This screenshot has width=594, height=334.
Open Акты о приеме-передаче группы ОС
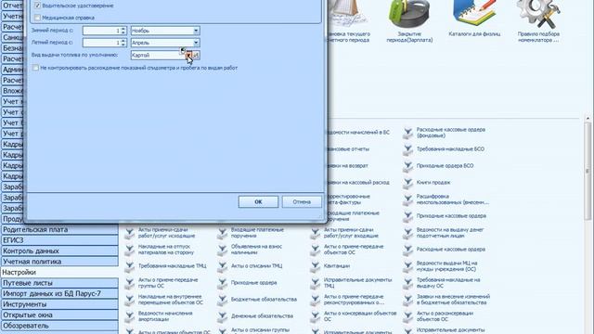click(161, 282)
